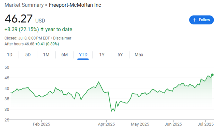
Task: Open the Disclaimer link
Action: tap(62, 38)
